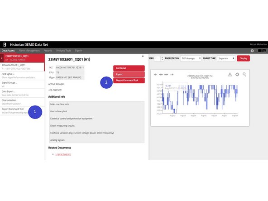
Task: Jump to chart end with last arrow
Action: click(x=172, y=75)
